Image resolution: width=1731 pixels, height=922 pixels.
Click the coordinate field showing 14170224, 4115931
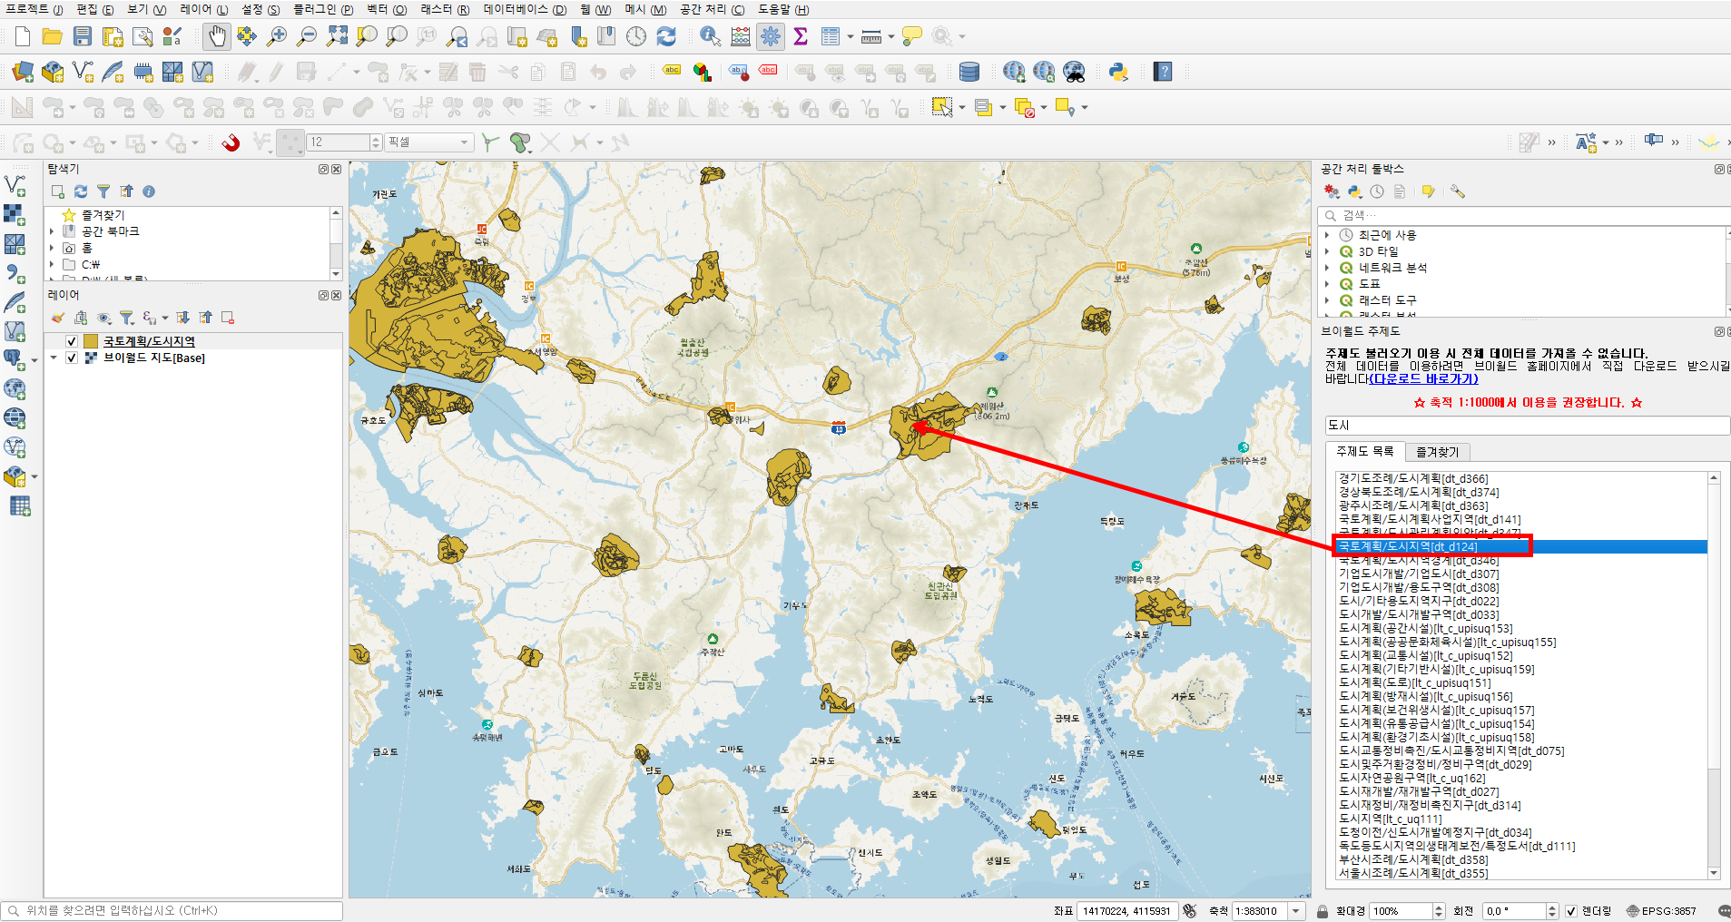(1126, 911)
